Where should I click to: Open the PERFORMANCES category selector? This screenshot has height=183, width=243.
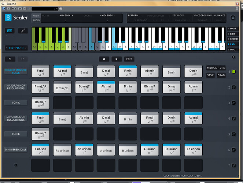tap(156, 16)
